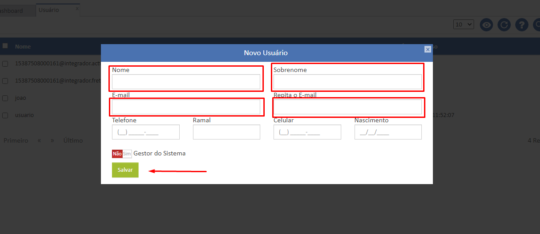Click the Nascimento date field
Image resolution: width=540 pixels, height=234 pixels.
[x=388, y=132]
